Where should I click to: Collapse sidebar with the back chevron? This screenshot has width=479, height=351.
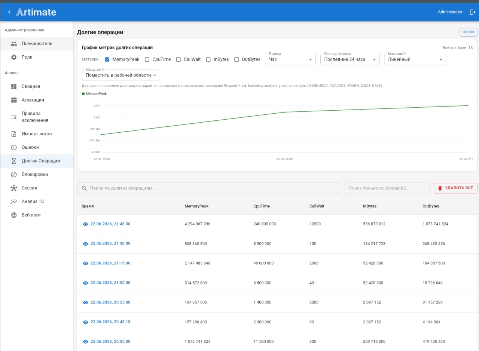[x=9, y=12]
